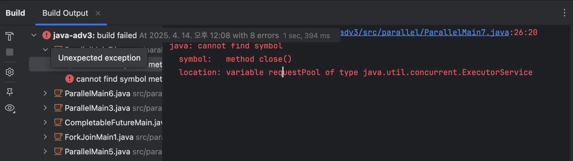Expand the ParallelMain6.java node

45,93
